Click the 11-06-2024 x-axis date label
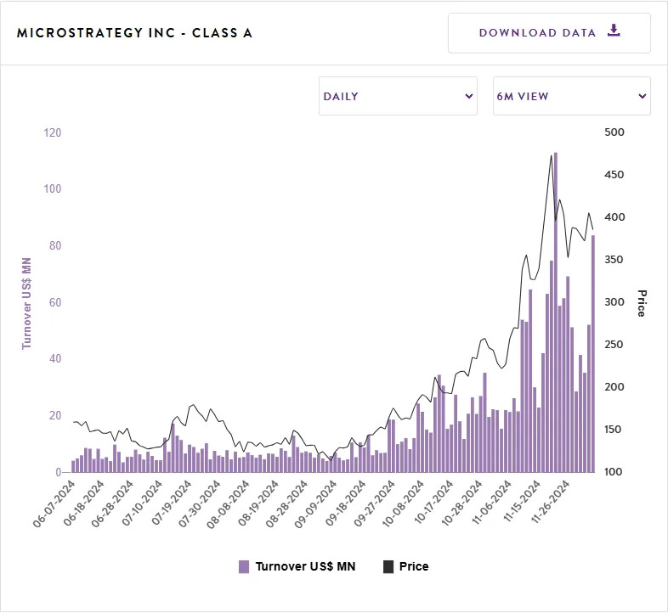This screenshot has height=613, width=668. [490, 503]
